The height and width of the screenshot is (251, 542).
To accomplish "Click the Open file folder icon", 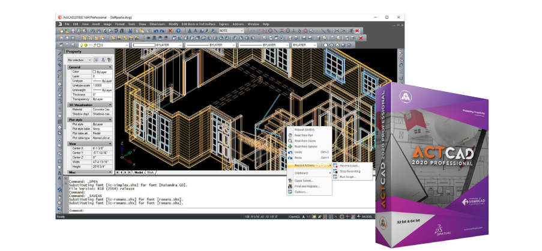I will click(x=67, y=31).
